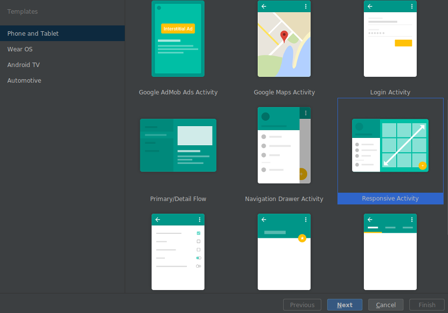Image resolution: width=448 pixels, height=313 pixels.
Task: Select the Responsive Activity template
Action: 390,145
